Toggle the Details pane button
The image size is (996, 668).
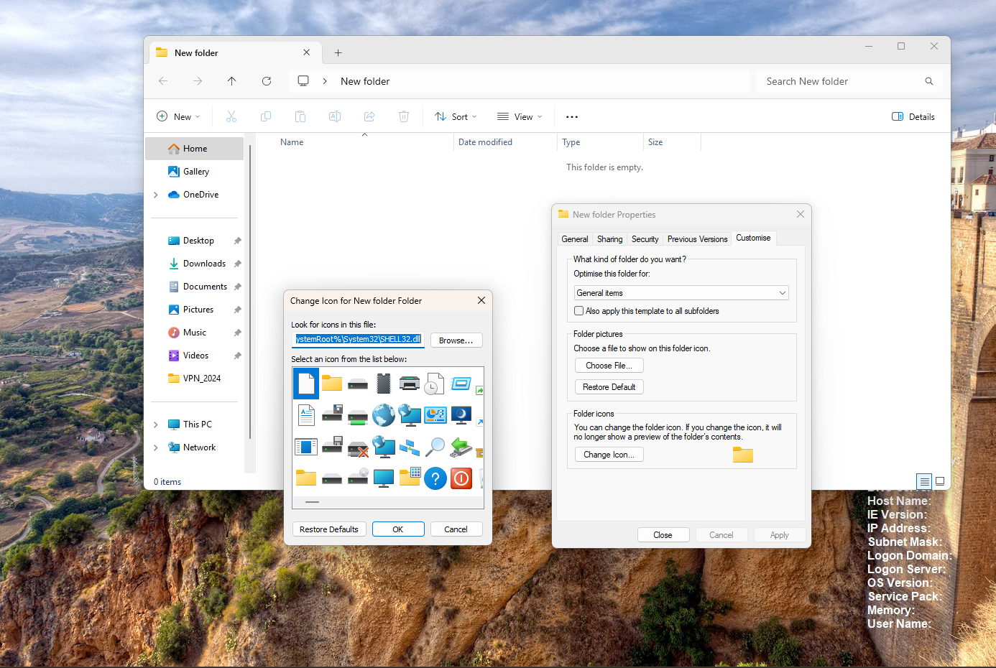coord(913,117)
